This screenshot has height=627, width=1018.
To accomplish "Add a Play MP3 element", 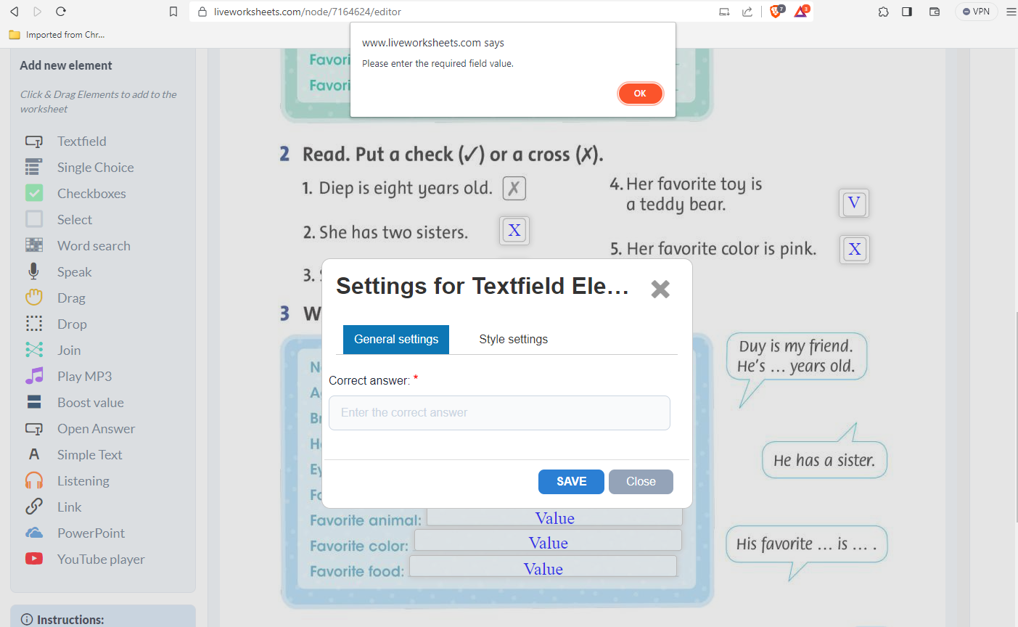I will [83, 376].
